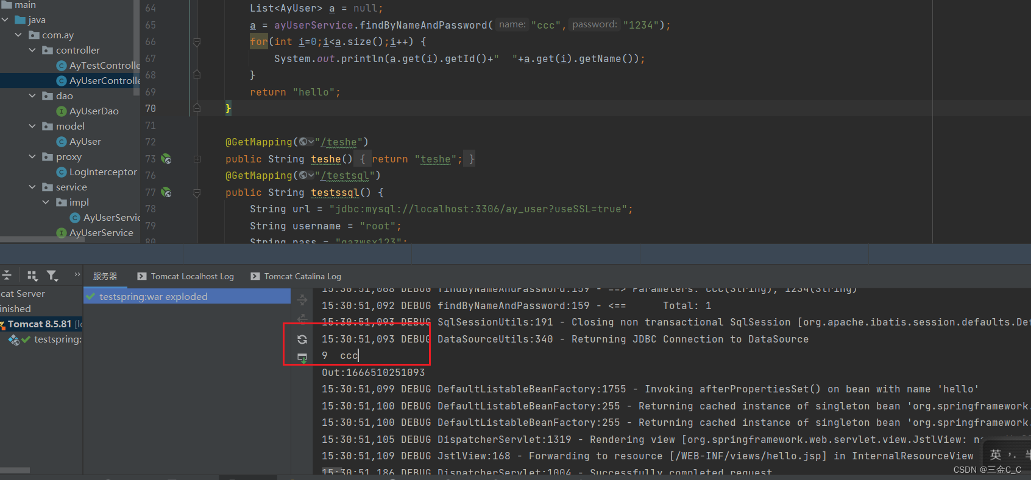Collapse the service package
The image size is (1031, 480).
33,187
